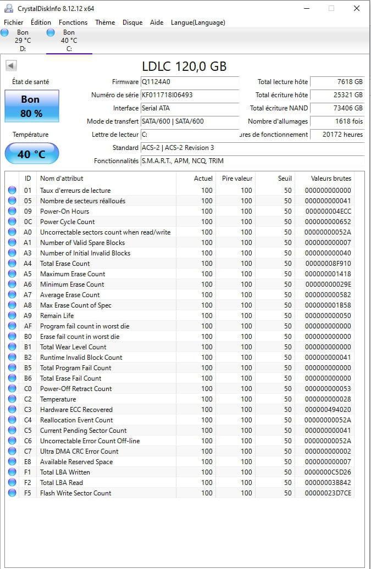Open the Disque menu
This screenshot has width=371, height=569.
click(x=132, y=23)
